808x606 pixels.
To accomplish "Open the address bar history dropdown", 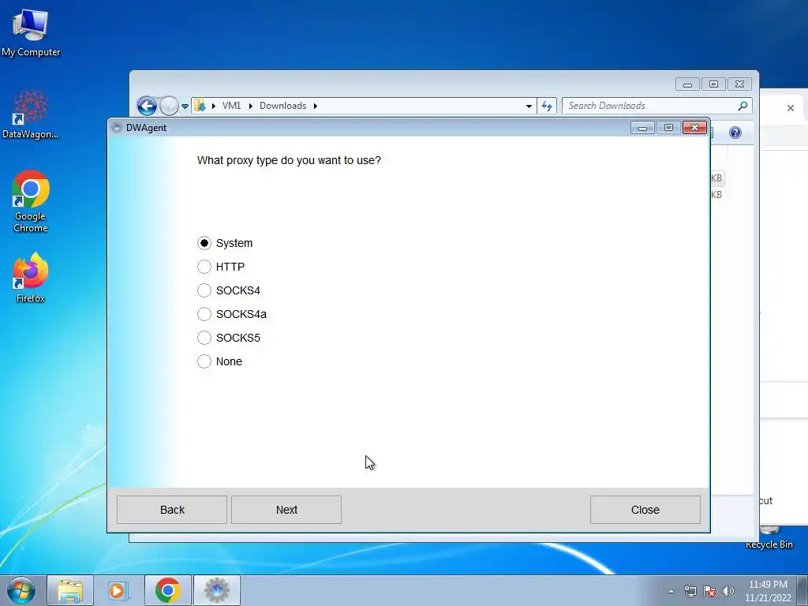I will point(529,107).
